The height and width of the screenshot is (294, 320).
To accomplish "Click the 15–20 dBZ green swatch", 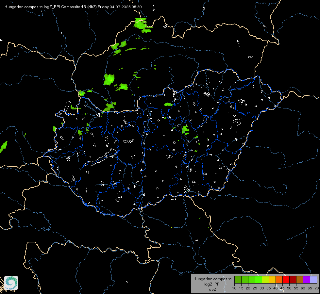I will (245, 280).
